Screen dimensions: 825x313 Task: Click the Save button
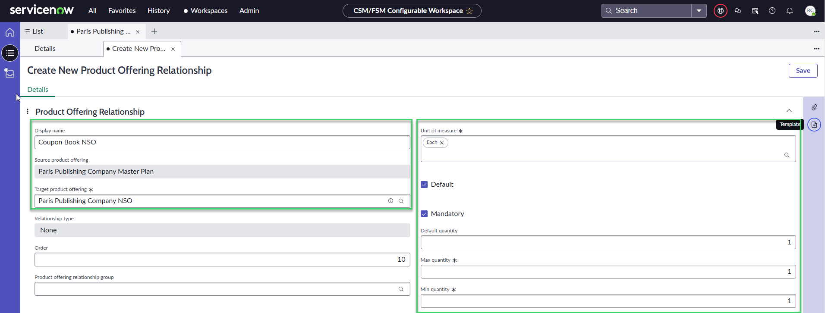tap(803, 71)
